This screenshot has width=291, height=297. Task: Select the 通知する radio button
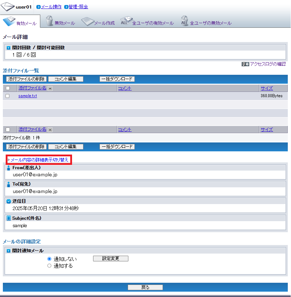[49, 266]
